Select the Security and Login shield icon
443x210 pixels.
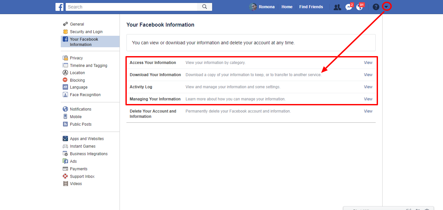coord(65,32)
